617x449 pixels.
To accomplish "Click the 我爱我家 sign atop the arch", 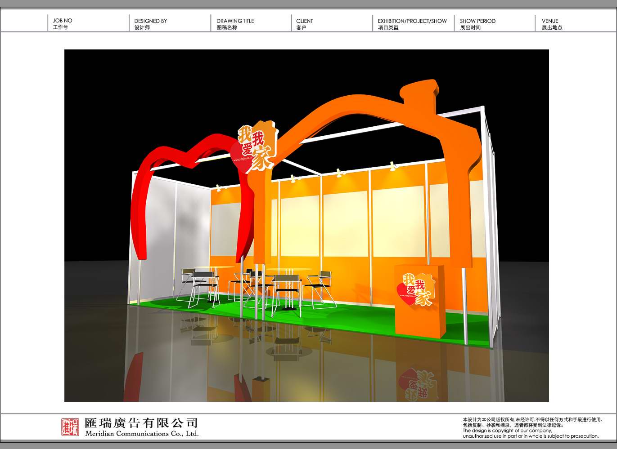I will (255, 146).
